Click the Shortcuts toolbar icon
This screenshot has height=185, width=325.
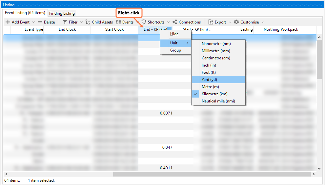(x=144, y=22)
